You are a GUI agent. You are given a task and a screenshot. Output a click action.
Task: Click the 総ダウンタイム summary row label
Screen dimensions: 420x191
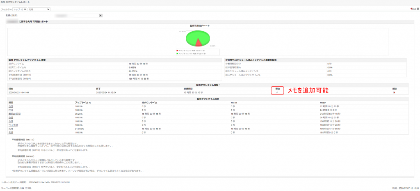pyautogui.click(x=16, y=64)
